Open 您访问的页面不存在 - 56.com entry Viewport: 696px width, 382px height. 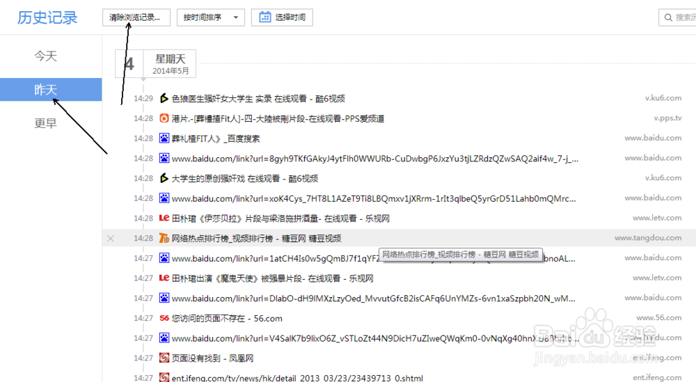(227, 318)
